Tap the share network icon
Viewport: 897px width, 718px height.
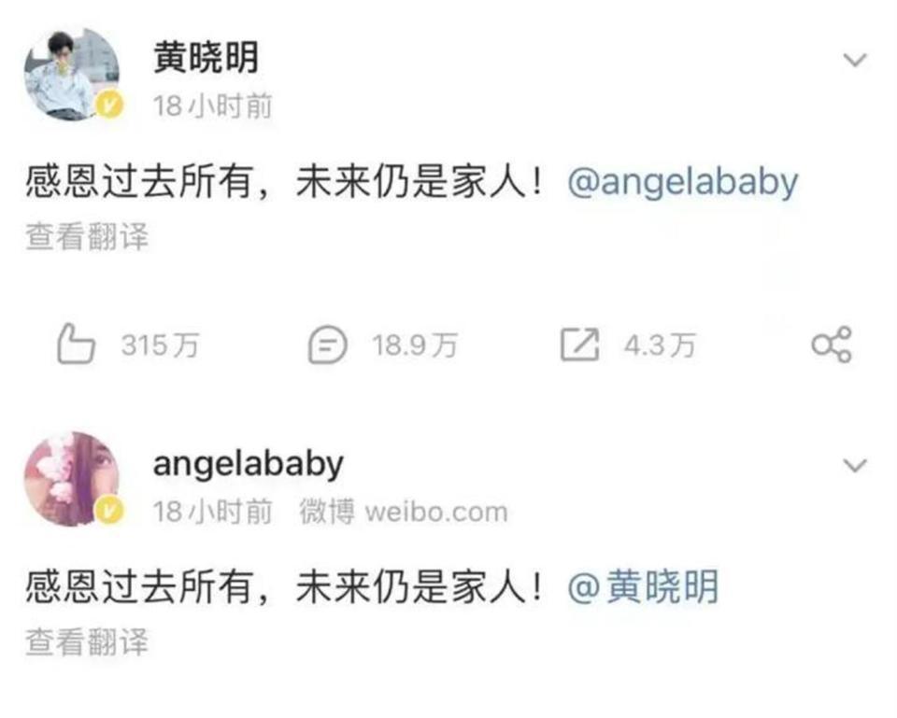(x=832, y=345)
